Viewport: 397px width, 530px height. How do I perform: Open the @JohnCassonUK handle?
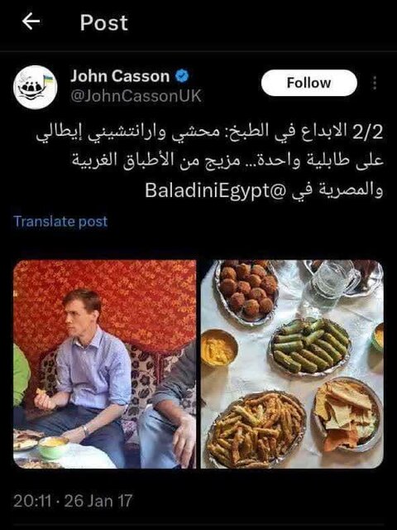pyautogui.click(x=136, y=96)
